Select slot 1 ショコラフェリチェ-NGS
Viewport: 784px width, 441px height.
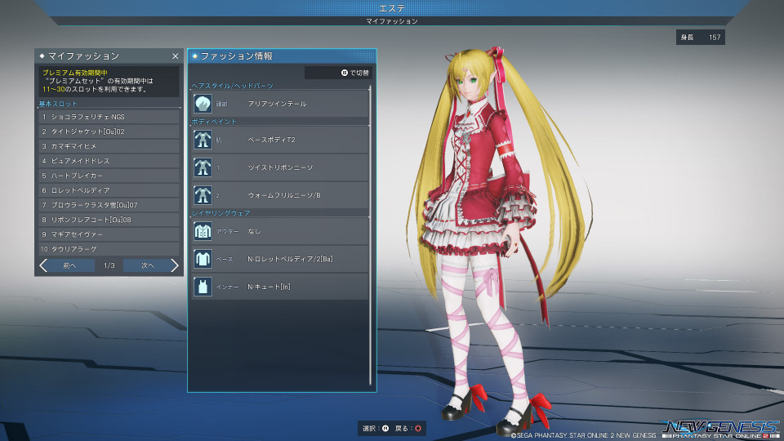point(109,117)
